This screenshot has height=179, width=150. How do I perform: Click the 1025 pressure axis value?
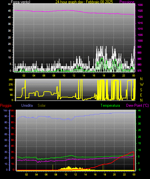coord(140,11)
